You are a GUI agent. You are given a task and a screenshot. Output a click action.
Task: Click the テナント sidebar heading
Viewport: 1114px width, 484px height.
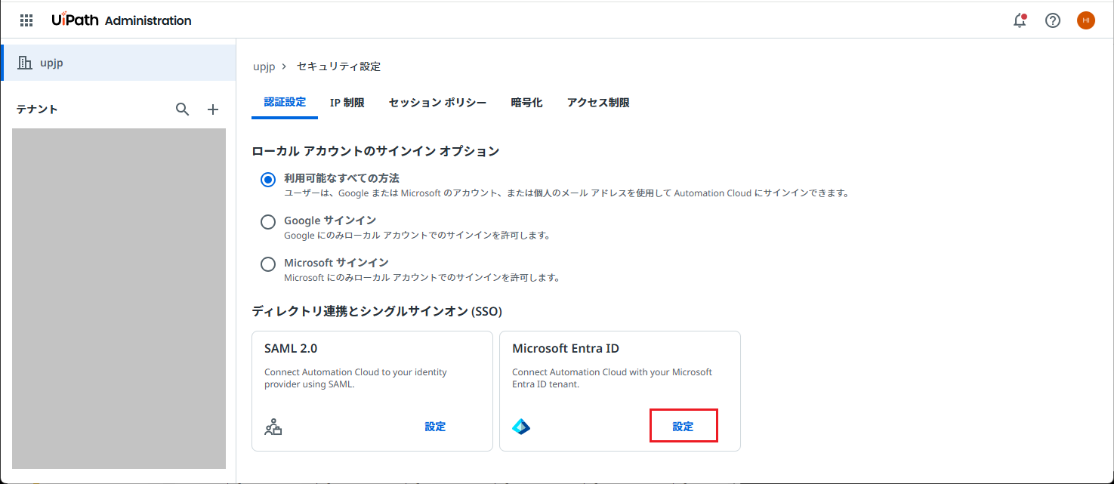point(37,109)
